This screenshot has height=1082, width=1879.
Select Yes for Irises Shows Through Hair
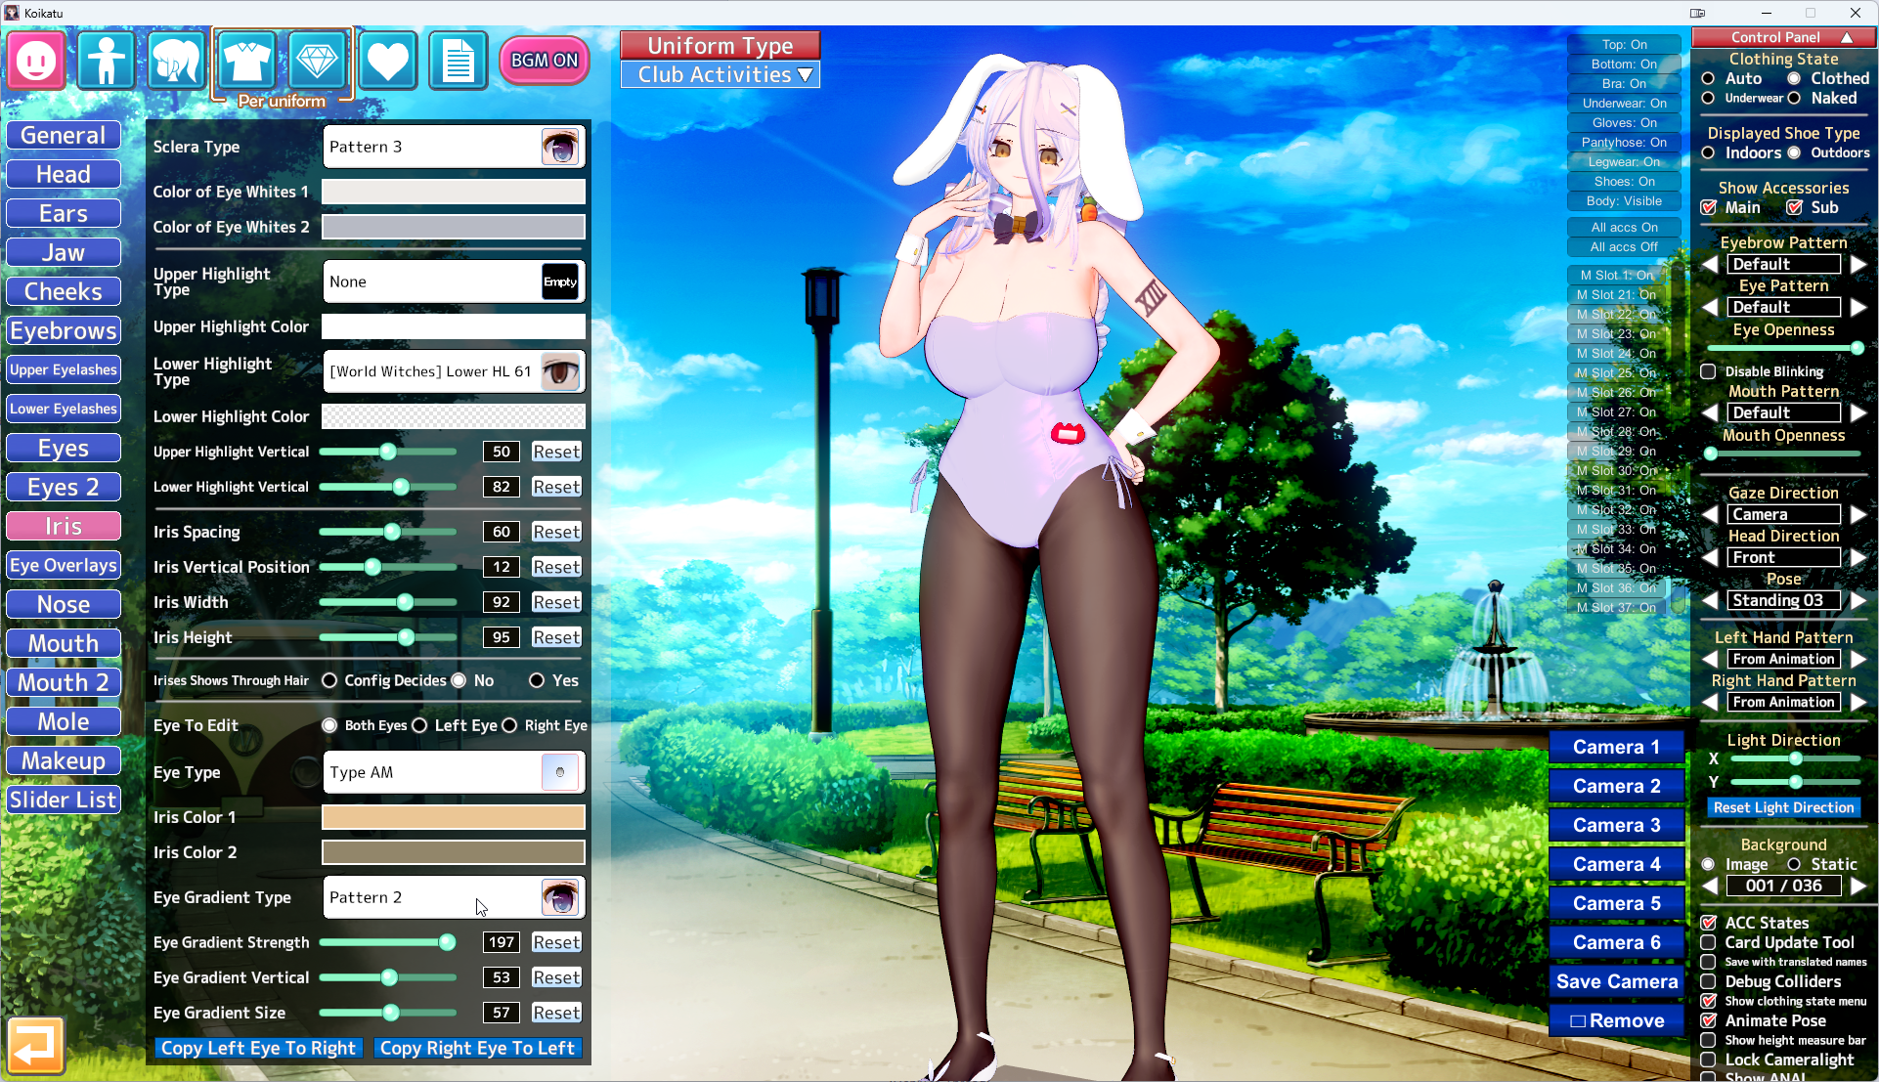click(537, 680)
